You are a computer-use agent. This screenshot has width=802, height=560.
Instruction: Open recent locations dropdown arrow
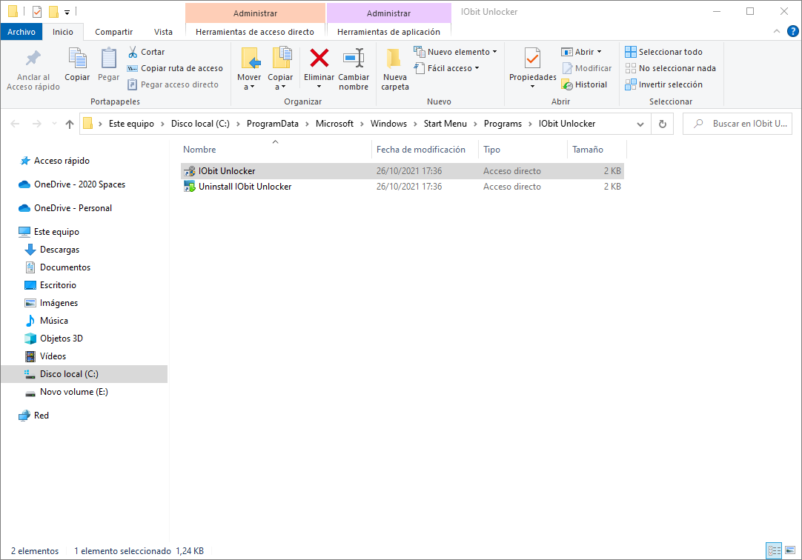tap(54, 124)
